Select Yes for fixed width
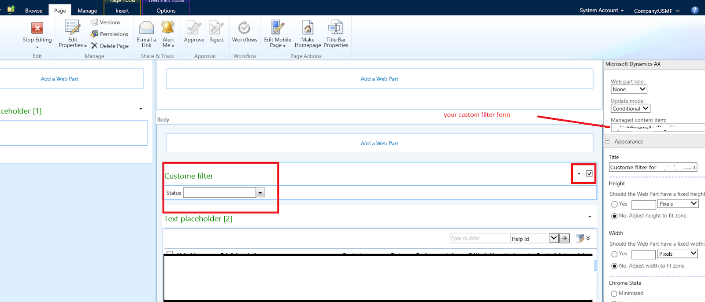 point(614,254)
